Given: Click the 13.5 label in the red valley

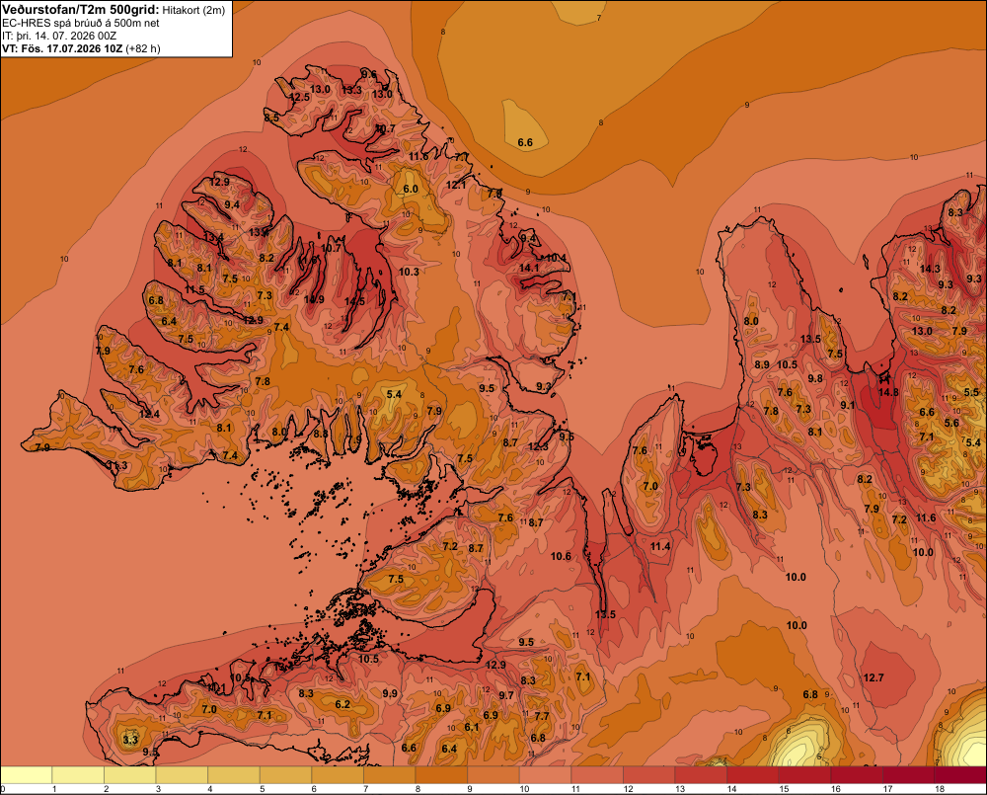Looking at the screenshot, I should pos(605,614).
